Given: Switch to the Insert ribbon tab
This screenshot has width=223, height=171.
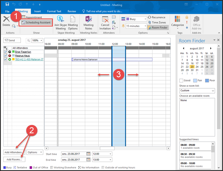Looking at the screenshot, I should click(37, 11).
